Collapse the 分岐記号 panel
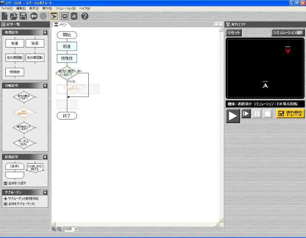The height and width of the screenshot is (238, 306). [x=45, y=85]
